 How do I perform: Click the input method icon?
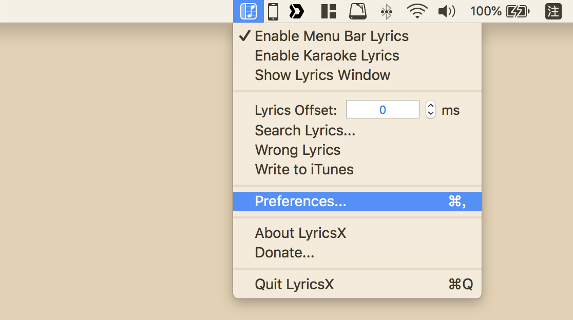click(x=553, y=11)
